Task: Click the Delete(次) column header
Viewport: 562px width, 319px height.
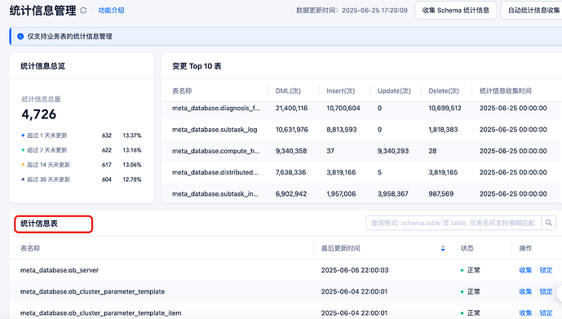Action: click(x=444, y=91)
